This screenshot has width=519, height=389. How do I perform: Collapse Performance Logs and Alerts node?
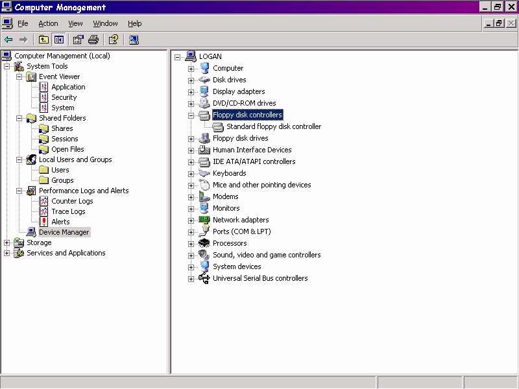pos(19,191)
